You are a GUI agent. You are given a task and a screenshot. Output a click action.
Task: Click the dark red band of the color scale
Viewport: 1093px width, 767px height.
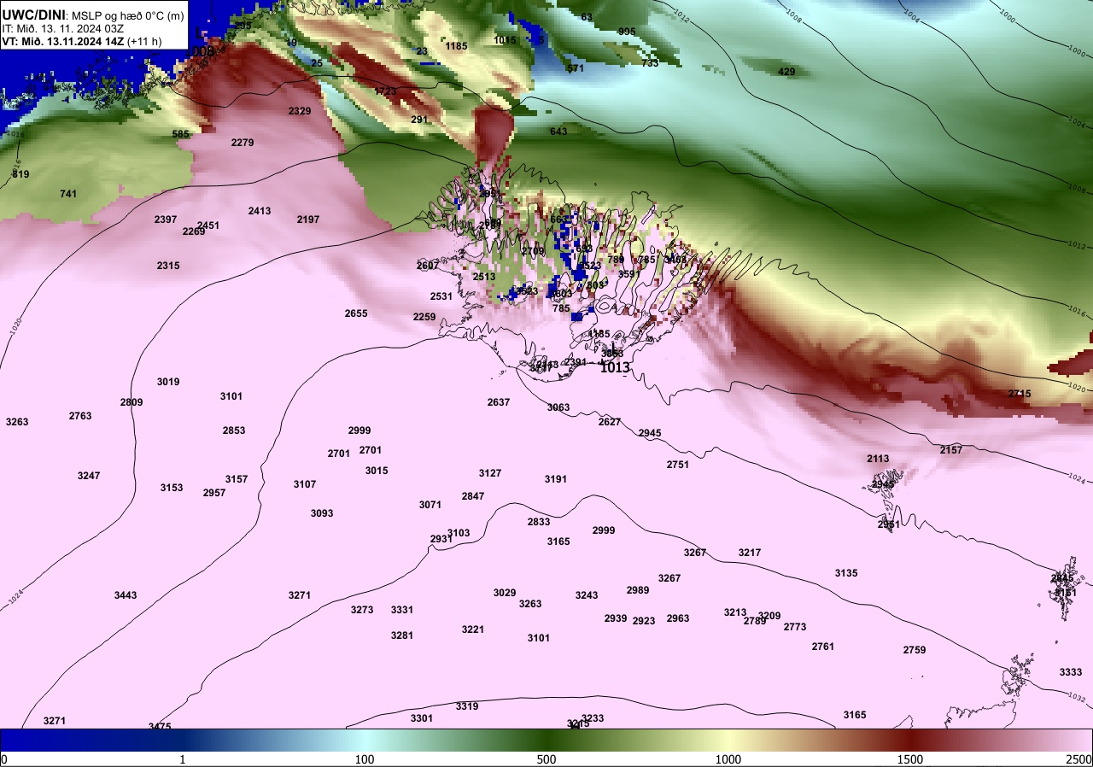(910, 740)
